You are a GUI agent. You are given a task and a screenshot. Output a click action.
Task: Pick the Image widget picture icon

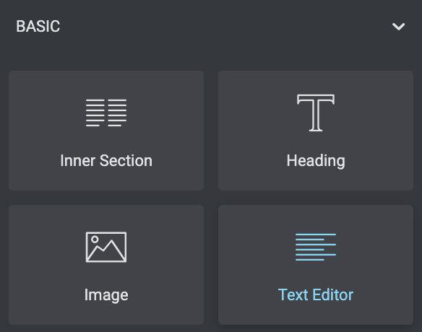coord(106,247)
